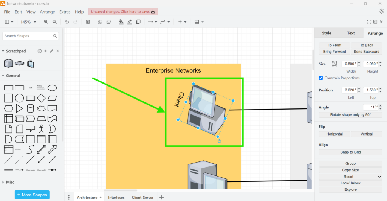
Task: Edit Scratchpad with pencil icon
Action: 51,51
